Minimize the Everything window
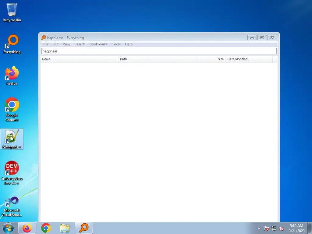The image size is (312, 234). (x=252, y=37)
